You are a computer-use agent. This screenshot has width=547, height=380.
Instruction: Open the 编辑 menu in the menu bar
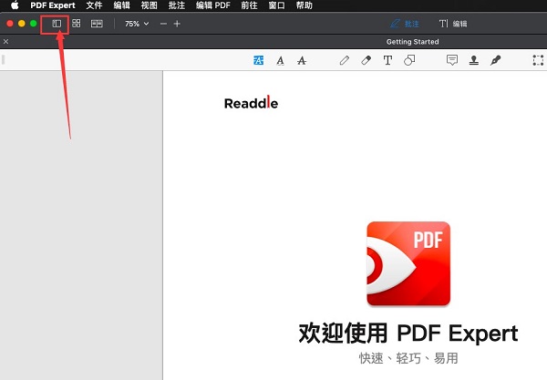coord(122,5)
